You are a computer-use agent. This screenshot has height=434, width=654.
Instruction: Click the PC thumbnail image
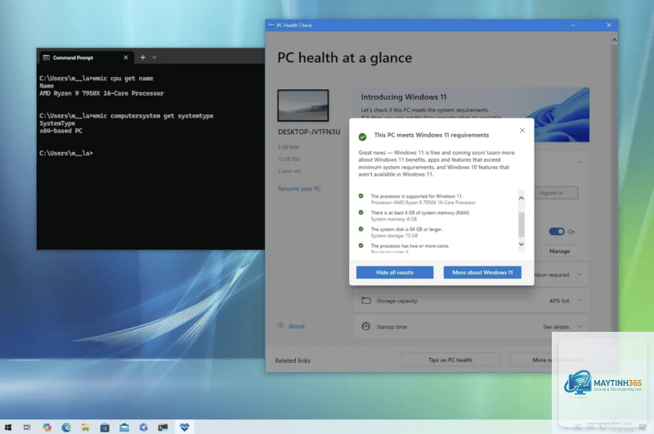(302, 105)
